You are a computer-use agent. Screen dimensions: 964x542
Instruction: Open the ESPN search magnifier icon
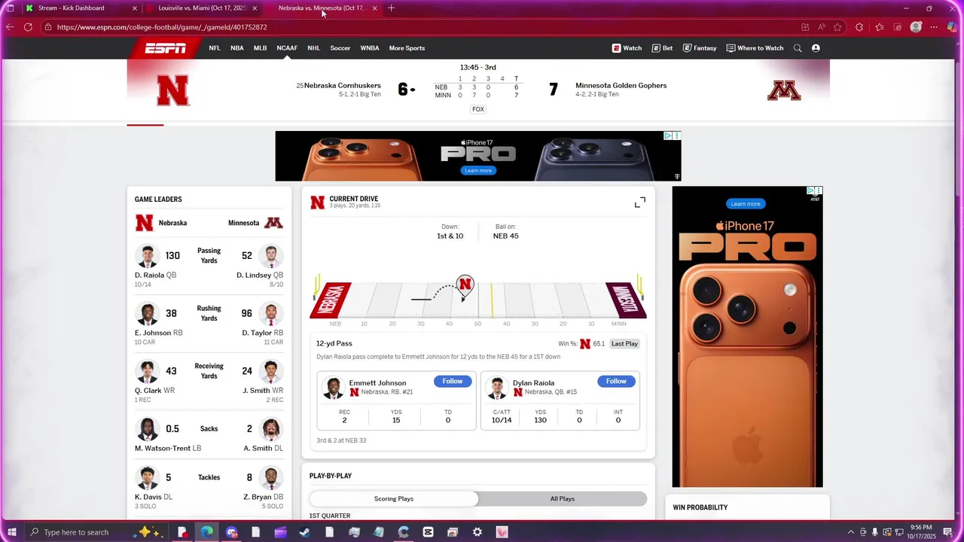pos(798,48)
